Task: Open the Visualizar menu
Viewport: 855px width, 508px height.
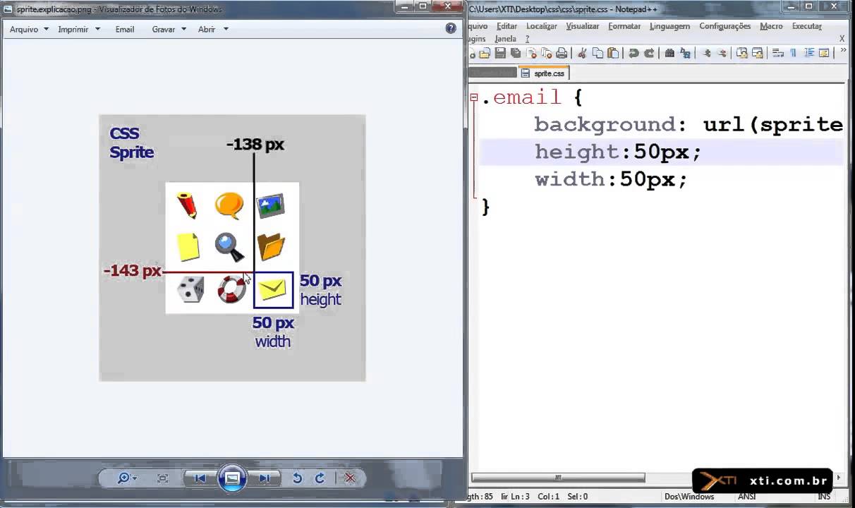Action: click(582, 26)
